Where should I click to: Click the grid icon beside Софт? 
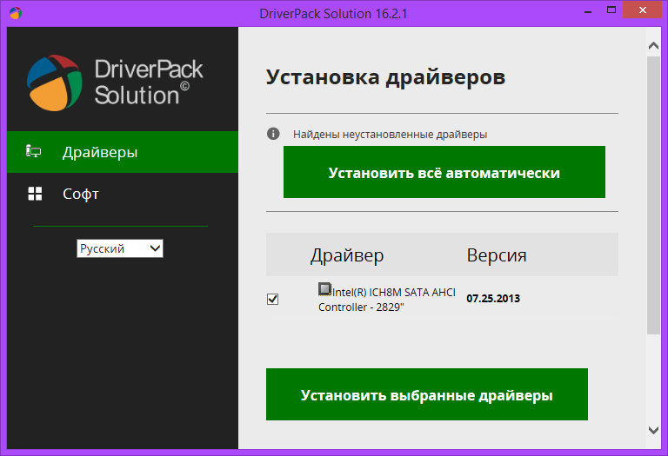pyautogui.click(x=35, y=194)
